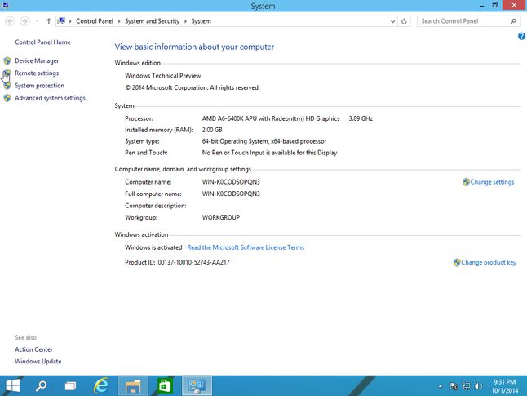
Task: Open Control Panel Home
Action: (x=42, y=42)
